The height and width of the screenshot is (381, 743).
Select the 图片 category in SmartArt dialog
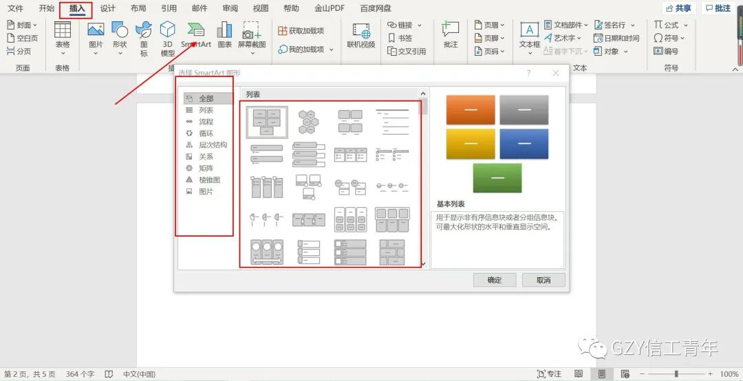(208, 191)
